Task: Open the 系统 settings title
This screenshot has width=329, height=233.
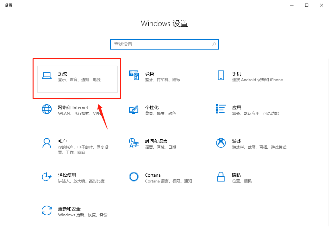Action: pos(63,74)
